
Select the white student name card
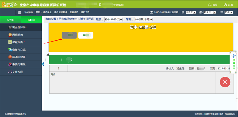tap(86, 35)
